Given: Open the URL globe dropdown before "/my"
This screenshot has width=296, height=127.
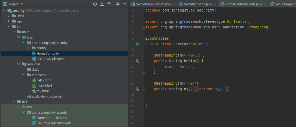Looking at the screenshot, I should (182, 83).
